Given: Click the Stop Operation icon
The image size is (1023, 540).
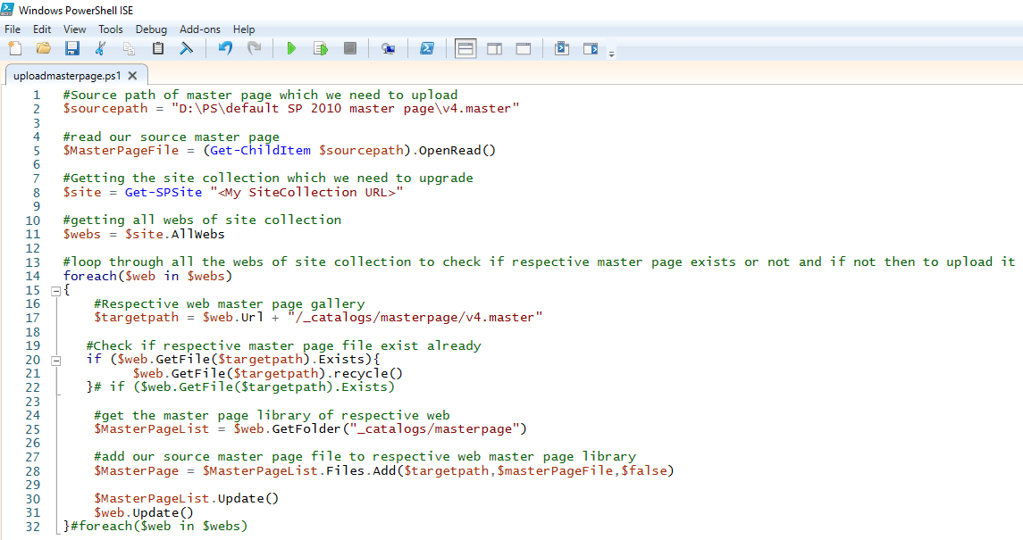Looking at the screenshot, I should (348, 48).
